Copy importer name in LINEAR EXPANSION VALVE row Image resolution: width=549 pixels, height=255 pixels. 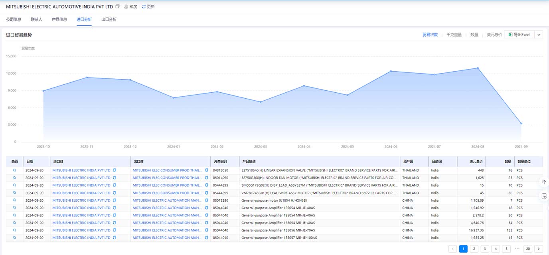(x=115, y=170)
